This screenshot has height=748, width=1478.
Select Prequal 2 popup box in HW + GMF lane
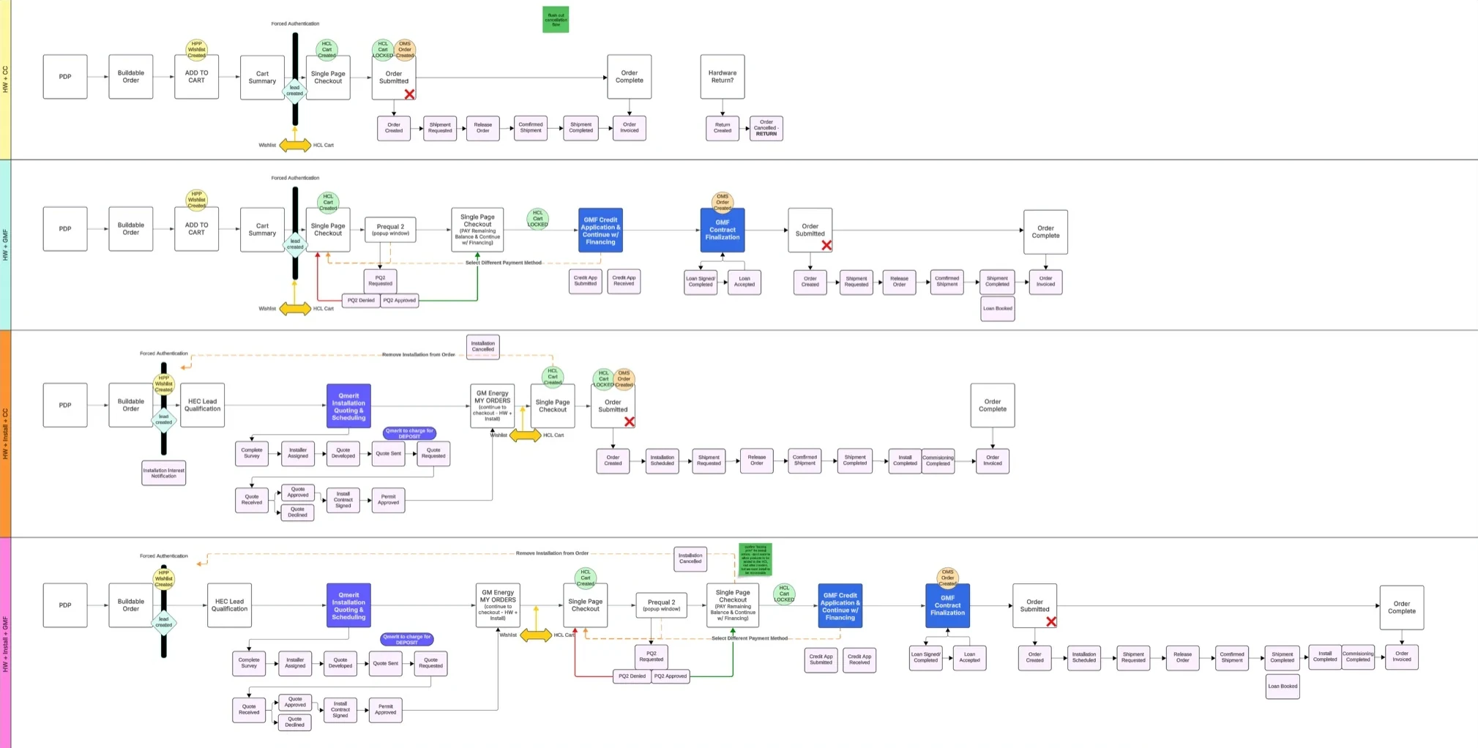(x=390, y=230)
